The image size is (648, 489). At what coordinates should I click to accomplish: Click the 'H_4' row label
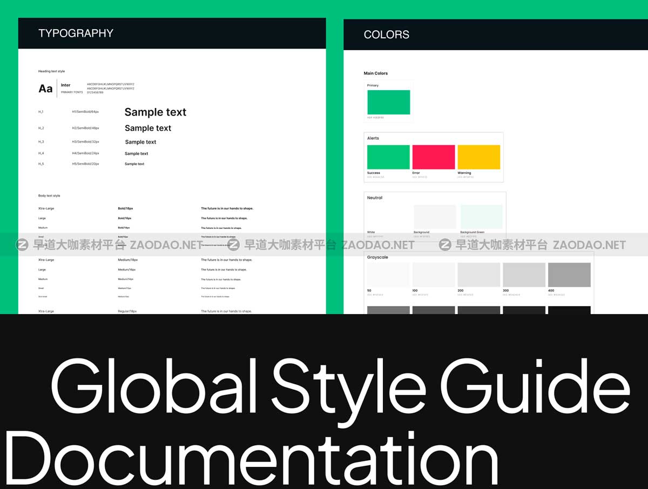41,153
